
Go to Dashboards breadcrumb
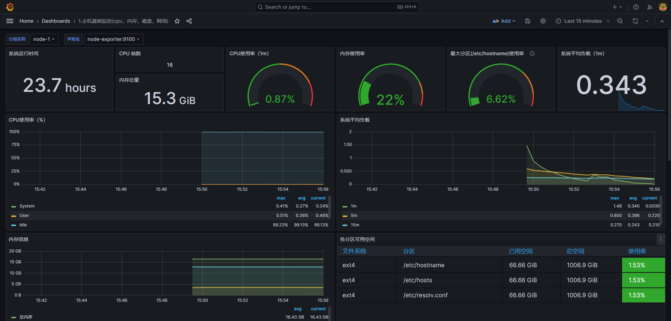click(x=56, y=21)
